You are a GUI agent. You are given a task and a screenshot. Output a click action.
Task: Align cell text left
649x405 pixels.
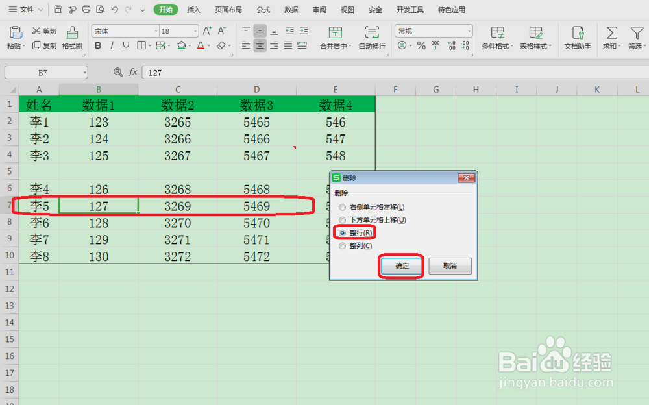coord(246,45)
